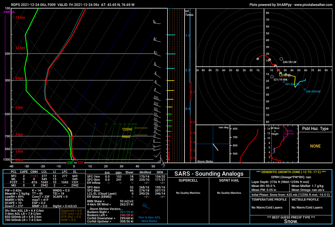Click the 1km & 6km AGL Wind Barbs caption
This screenshot has width=335, height=227.
point(149,219)
